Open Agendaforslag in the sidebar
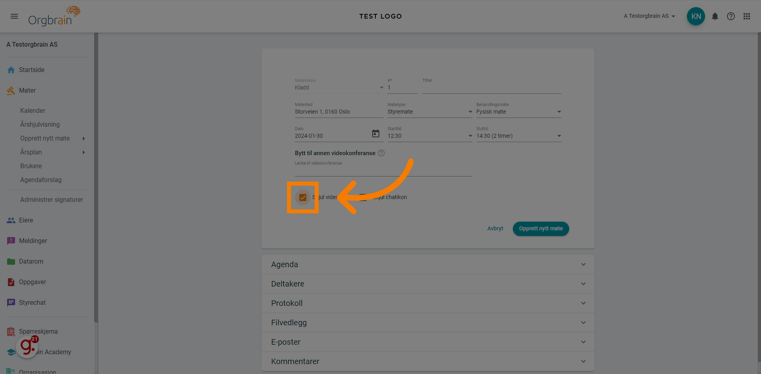The width and height of the screenshot is (761, 374). click(41, 180)
